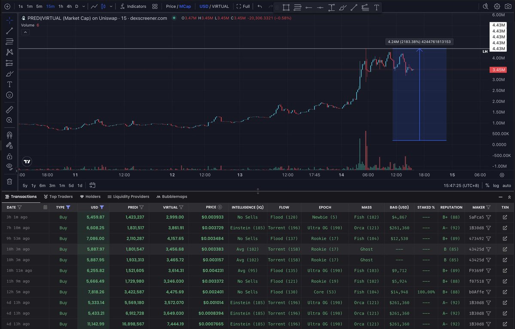The width and height of the screenshot is (515, 329).
Task: Take a chart snapshot with camera icon
Action: click(x=508, y=6)
